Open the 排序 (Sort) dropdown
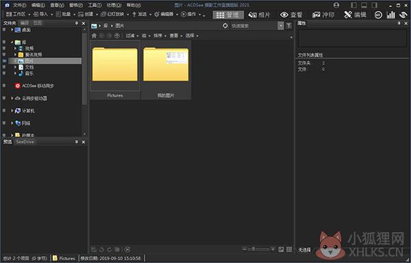 click(160, 36)
